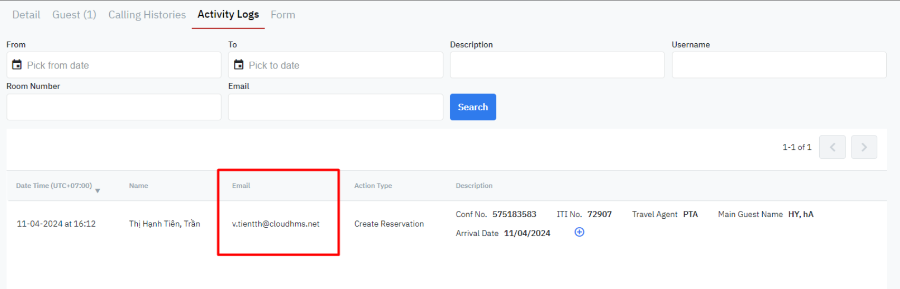
Task: Click the calendar icon in From field
Action: pyautogui.click(x=17, y=65)
